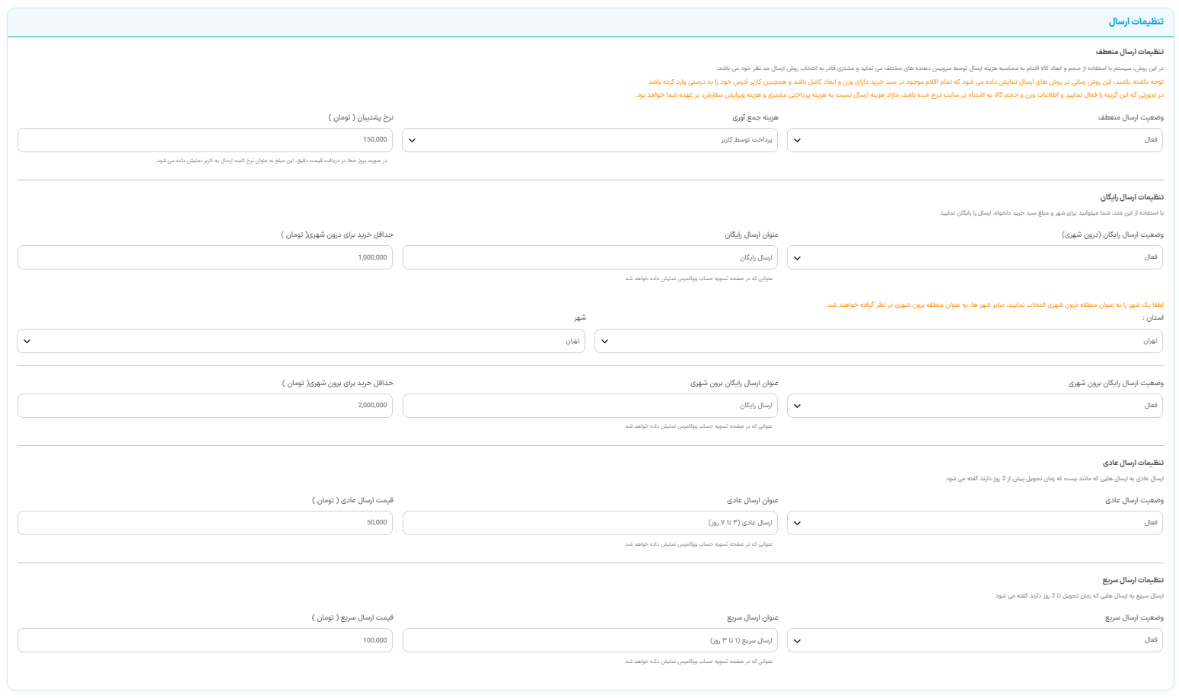The height and width of the screenshot is (698, 1179).
Task: Focus the عنوان ارسال رایگان title field
Action: tap(590, 257)
